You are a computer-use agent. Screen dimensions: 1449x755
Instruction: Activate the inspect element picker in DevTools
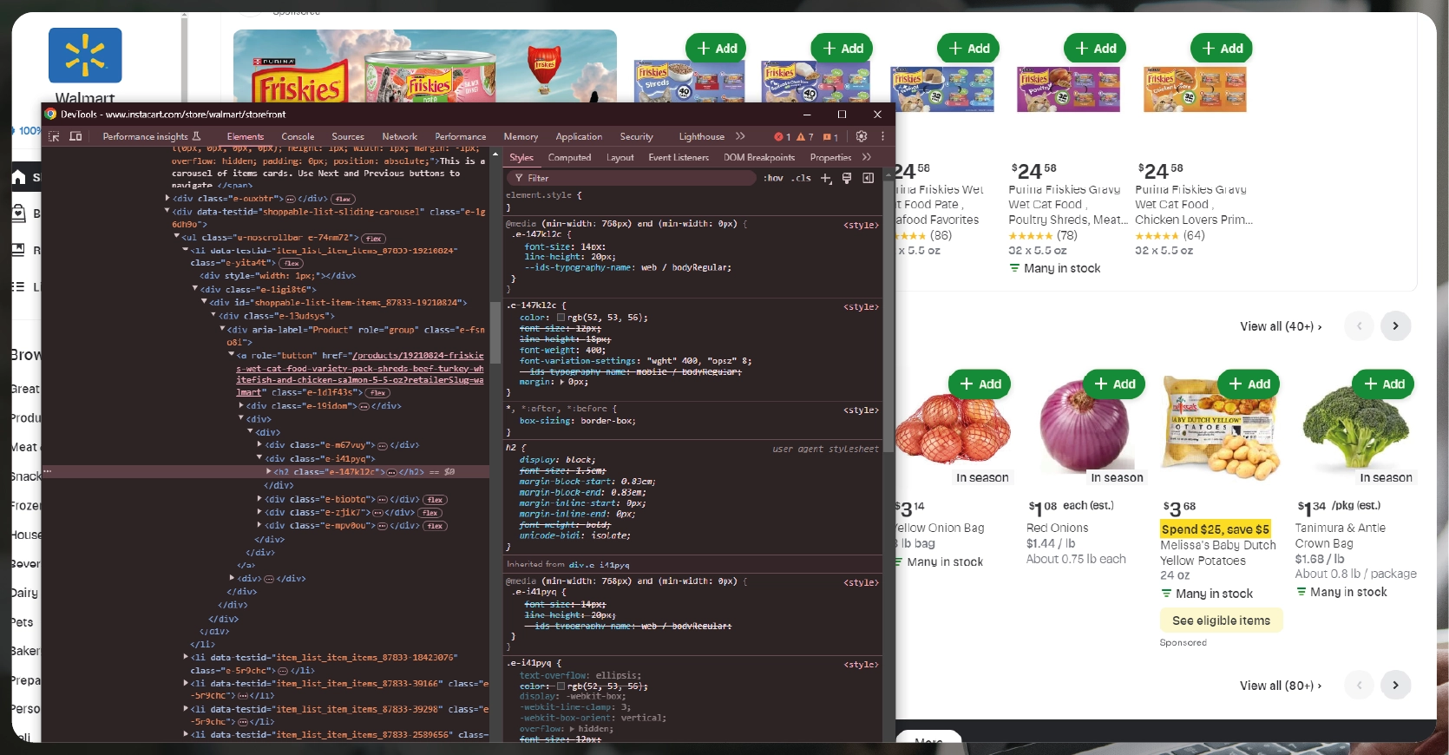coord(54,136)
